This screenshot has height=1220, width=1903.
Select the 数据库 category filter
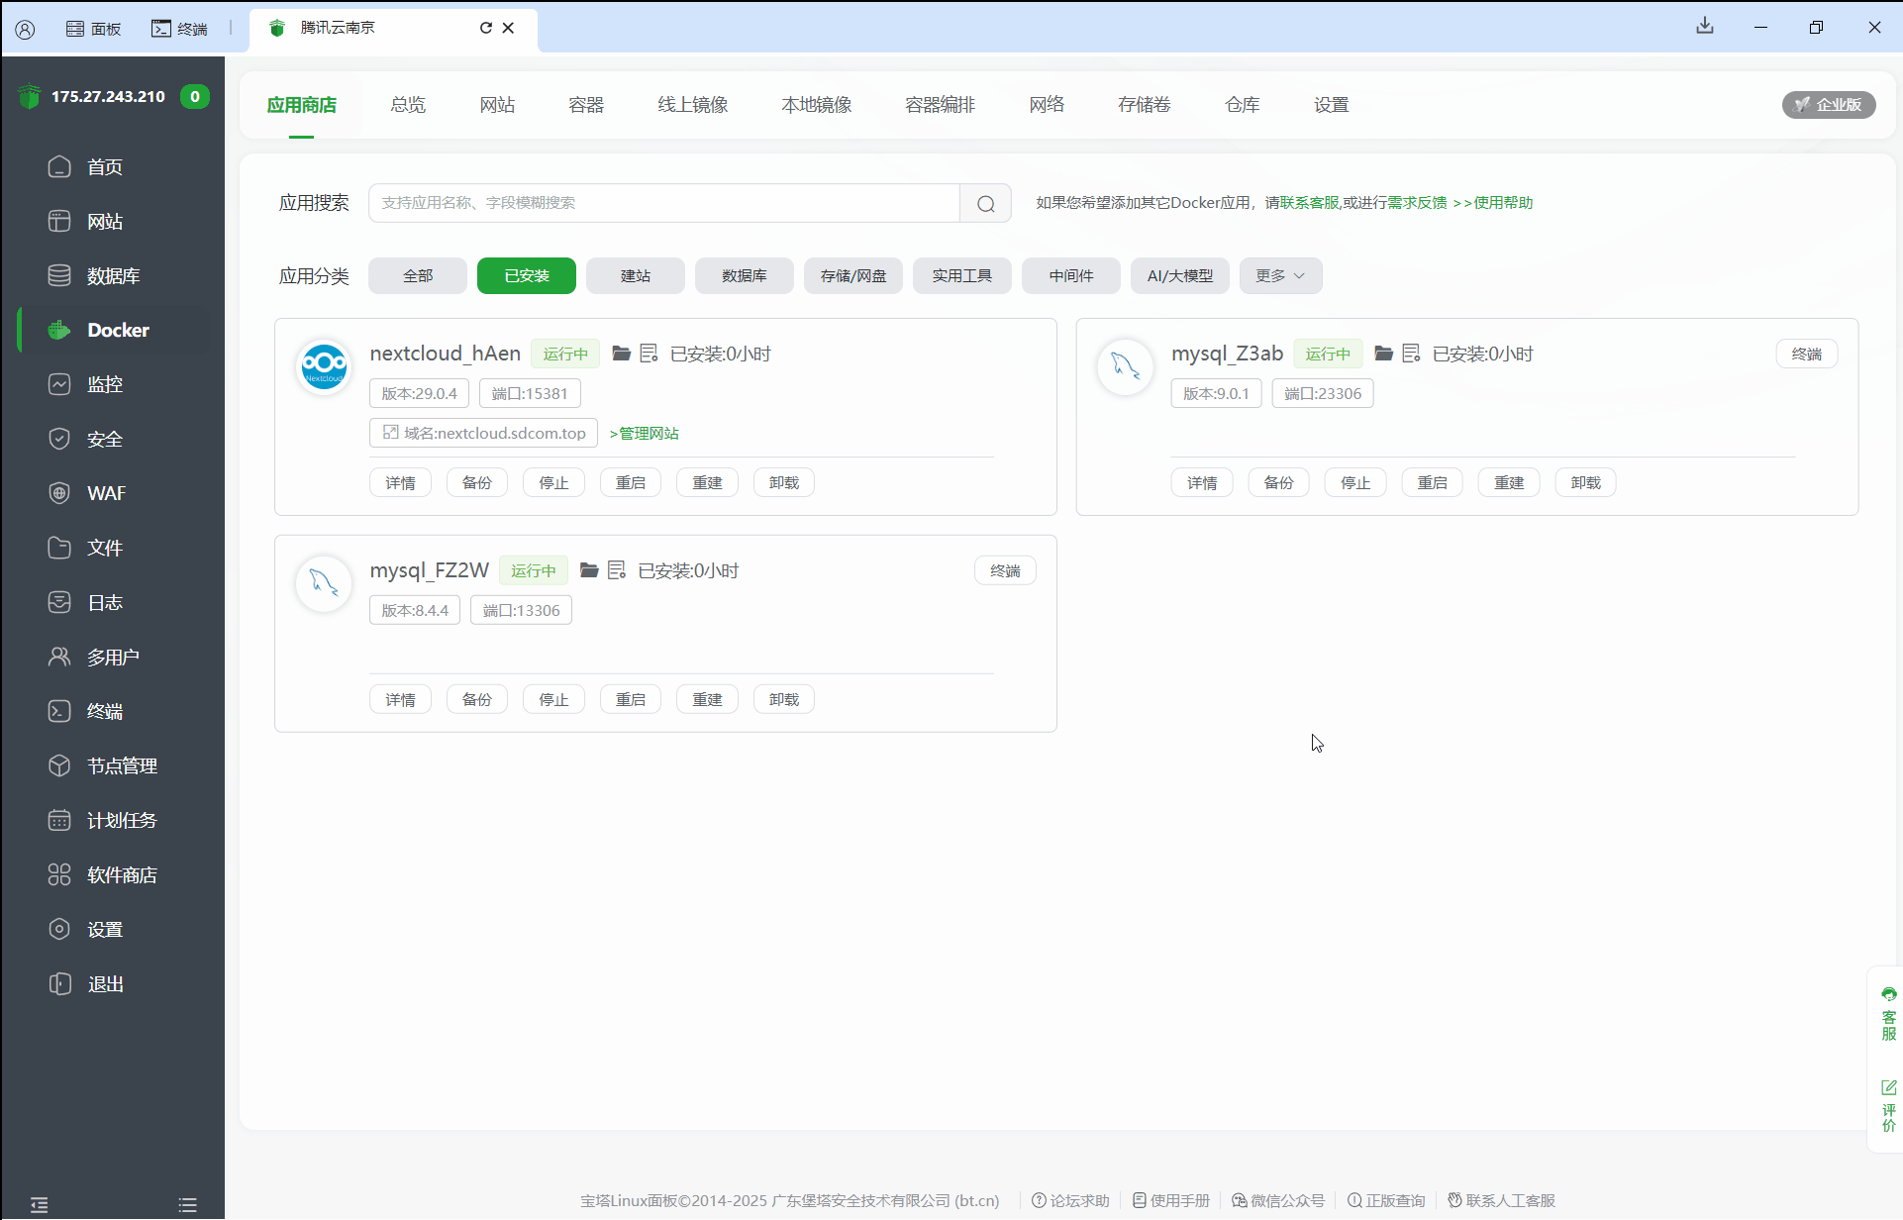[x=744, y=276]
